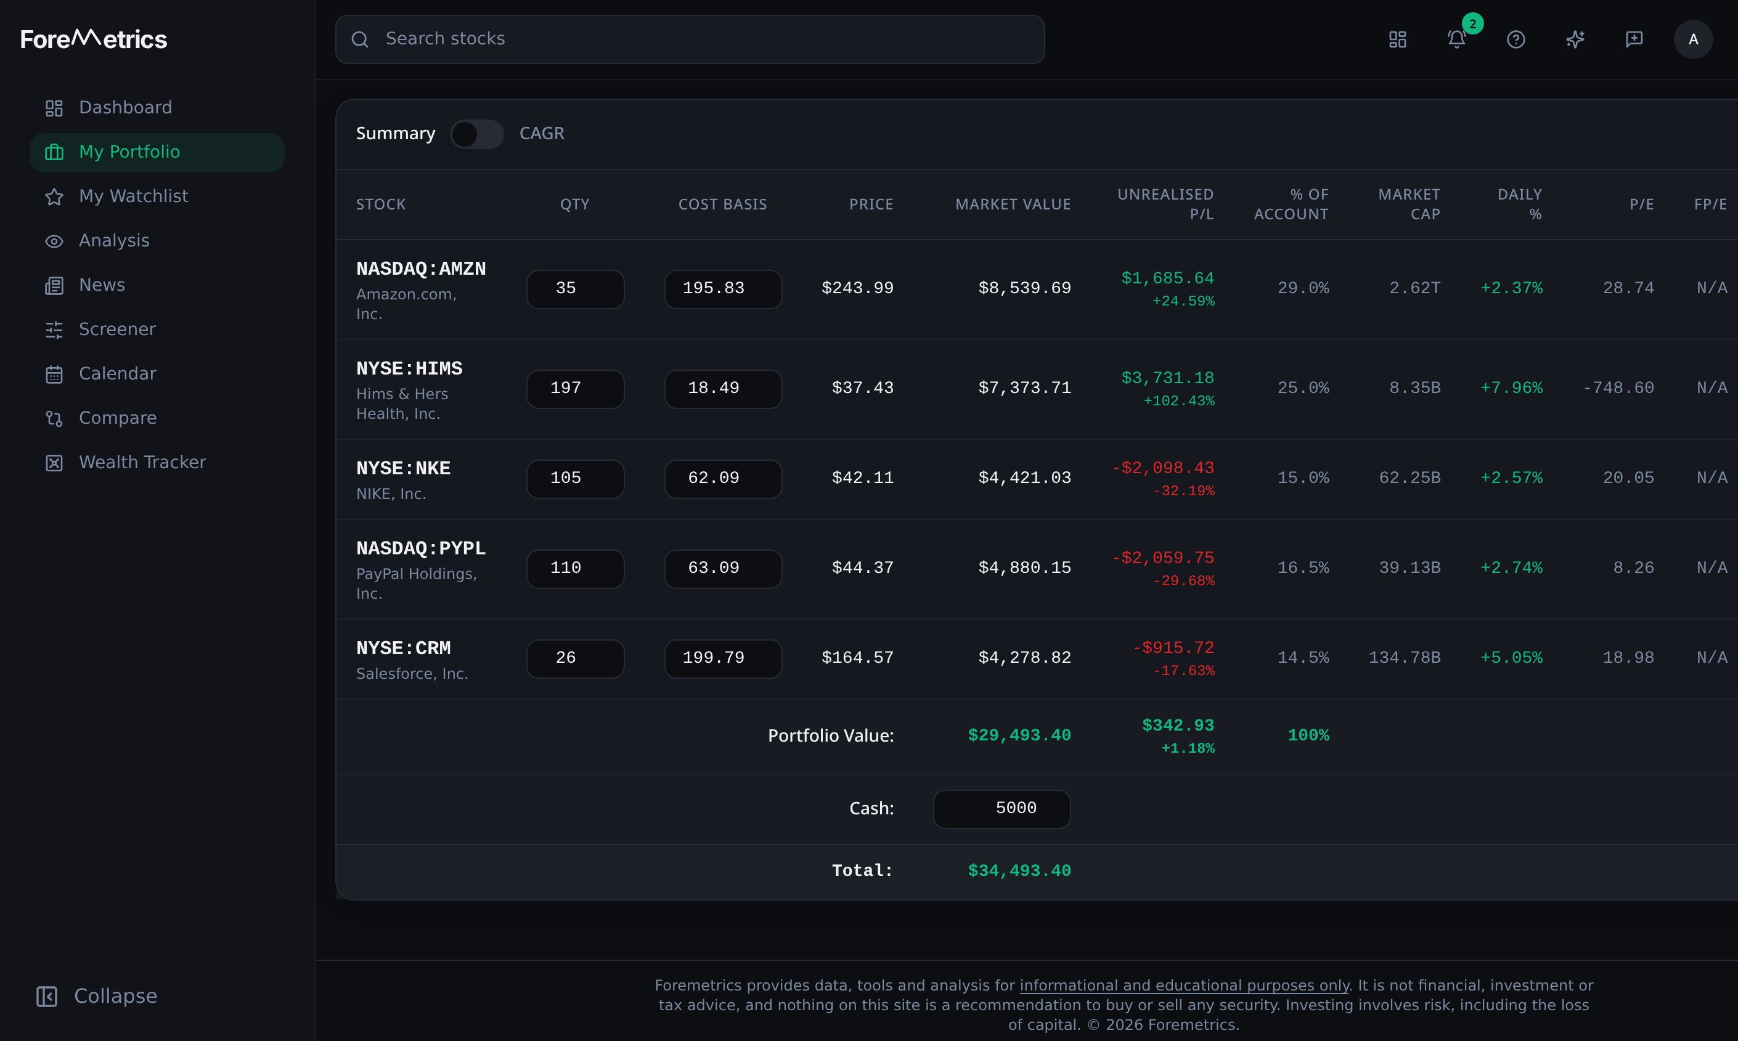
Task: Click HIMS quantity field 197
Action: coord(576,389)
